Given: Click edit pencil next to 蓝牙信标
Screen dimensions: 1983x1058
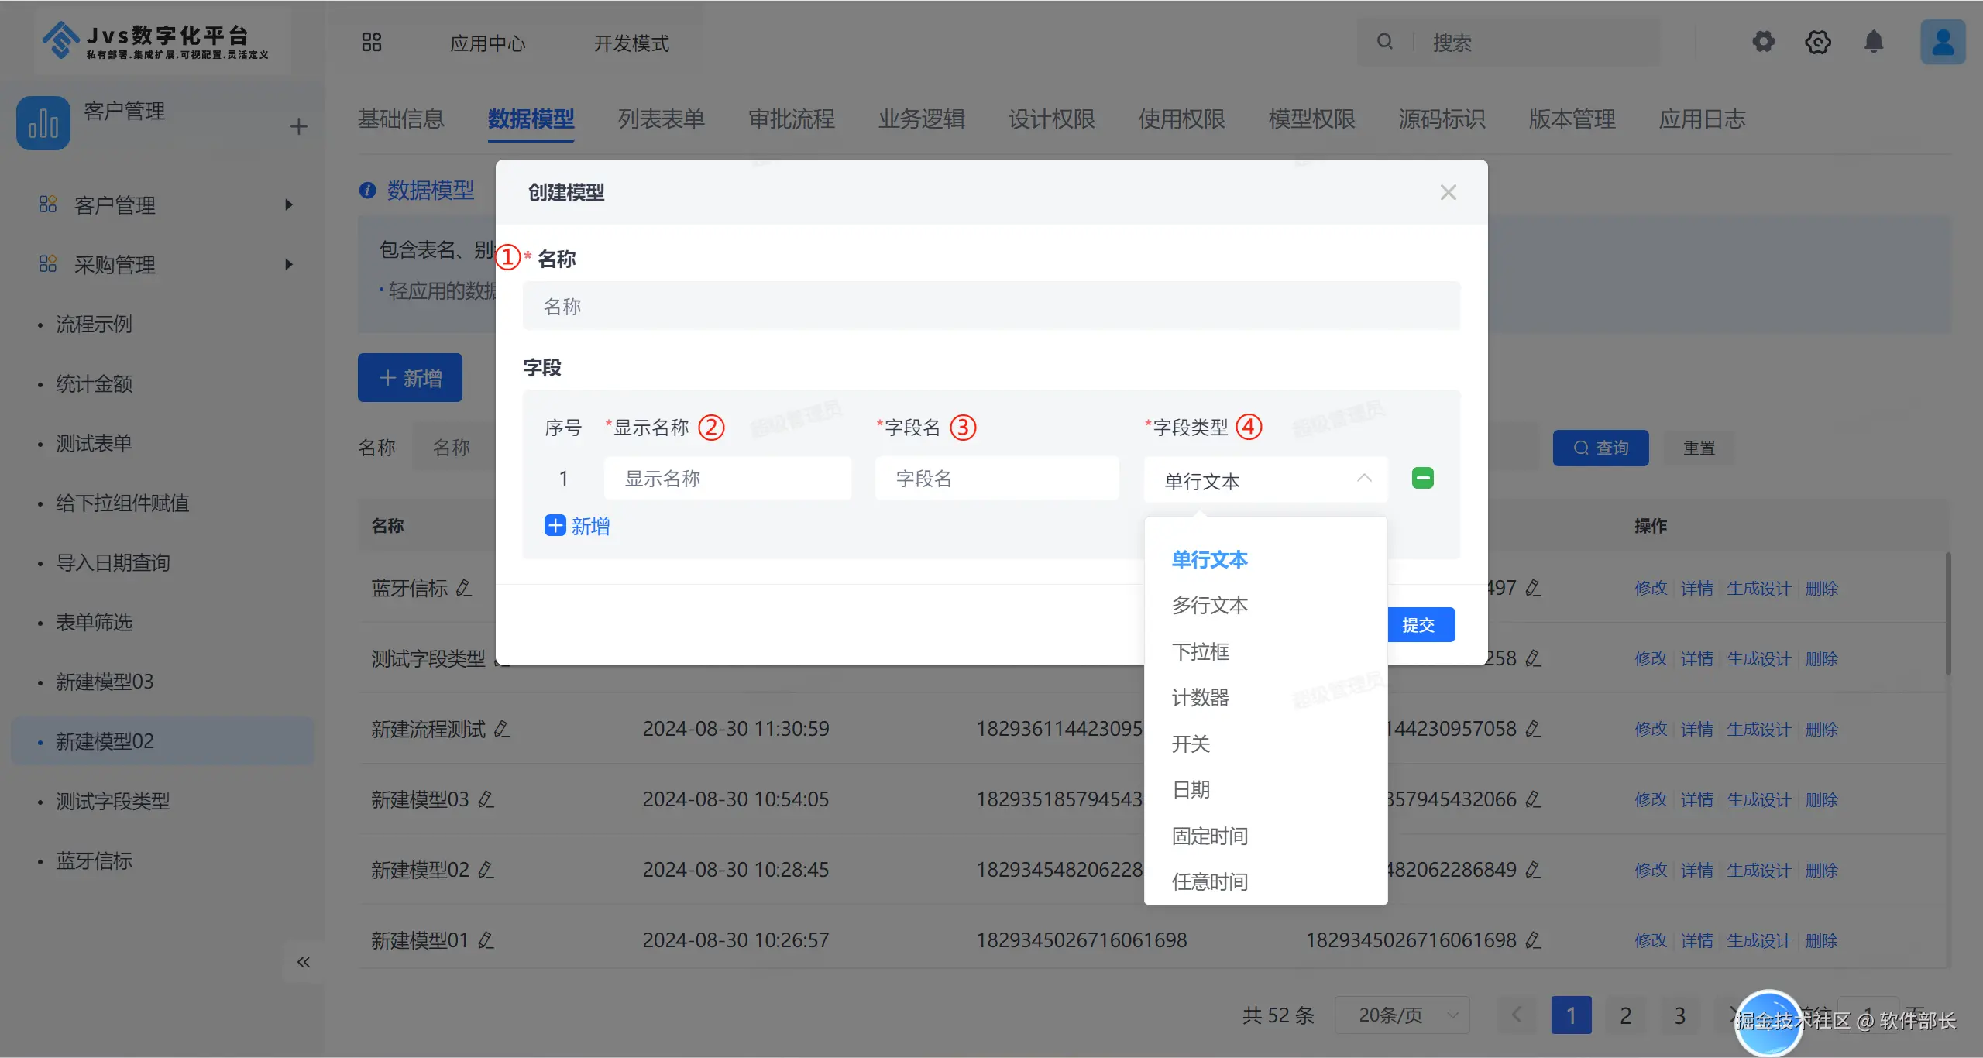Looking at the screenshot, I should (x=464, y=588).
